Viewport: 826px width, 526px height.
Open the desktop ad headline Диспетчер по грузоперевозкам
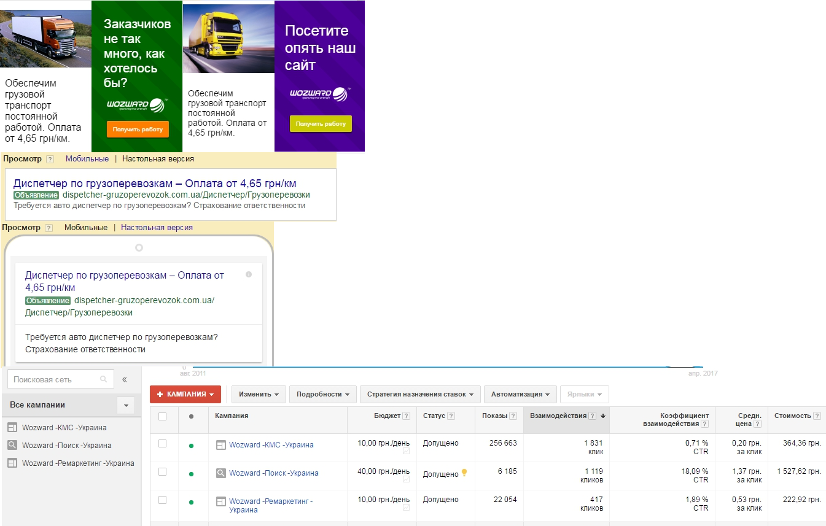click(155, 184)
